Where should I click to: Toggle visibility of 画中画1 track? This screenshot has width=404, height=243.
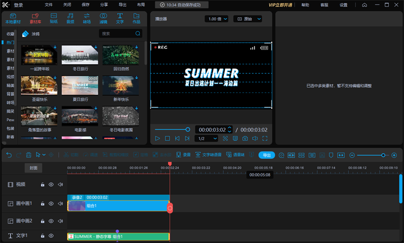[x=51, y=204]
